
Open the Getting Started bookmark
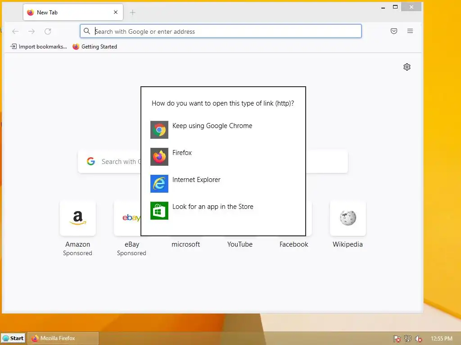coord(95,47)
